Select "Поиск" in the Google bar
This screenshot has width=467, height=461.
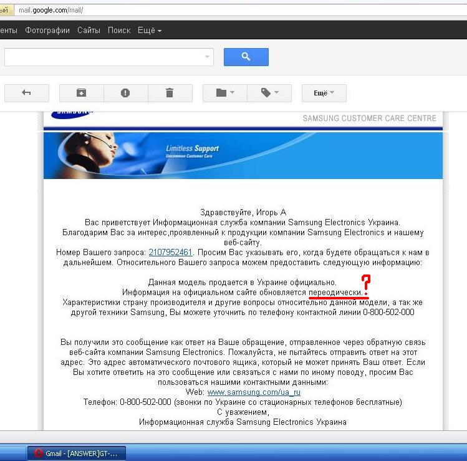click(x=119, y=30)
